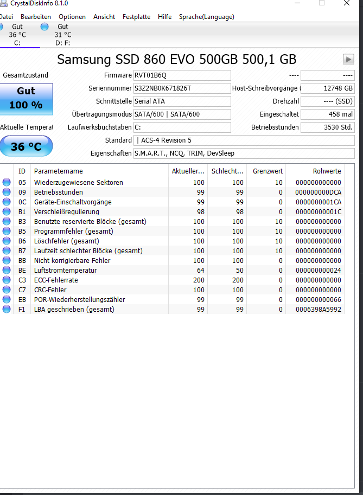Click status orb for Geräte-Einschaltvorgänge row

point(7,202)
